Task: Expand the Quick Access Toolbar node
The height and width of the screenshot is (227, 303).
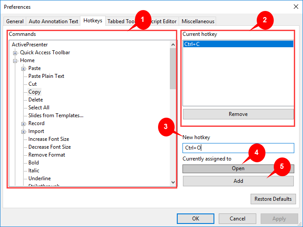Action: tap(15, 53)
